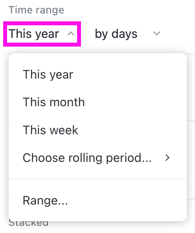Expand the Choose rolling period... submenu

tap(97, 158)
